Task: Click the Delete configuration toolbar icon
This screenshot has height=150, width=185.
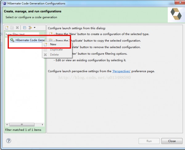Action: click(17, 28)
